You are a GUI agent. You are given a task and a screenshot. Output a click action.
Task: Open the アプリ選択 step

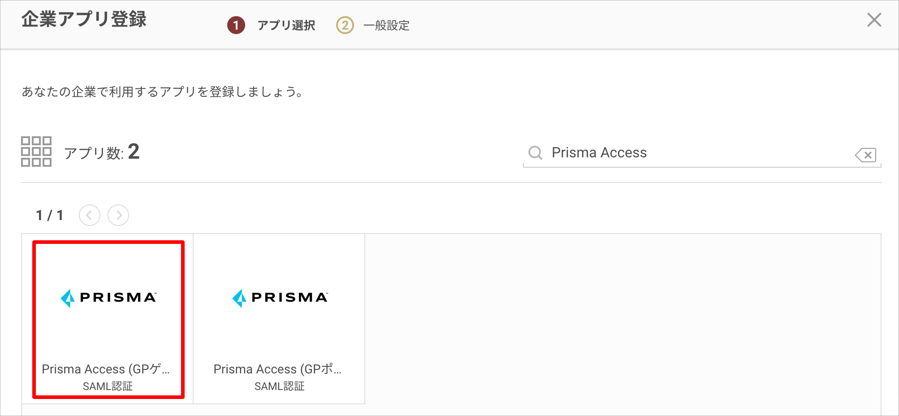click(x=286, y=26)
